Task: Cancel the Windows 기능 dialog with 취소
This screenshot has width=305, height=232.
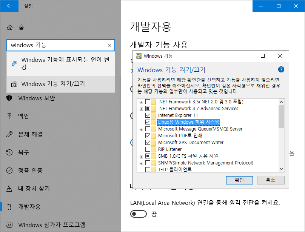Action: pyautogui.click(x=271, y=180)
